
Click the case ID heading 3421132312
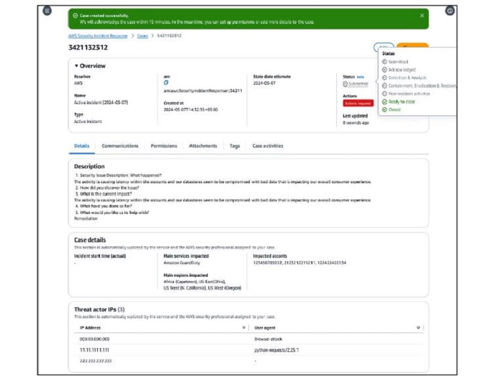point(88,48)
